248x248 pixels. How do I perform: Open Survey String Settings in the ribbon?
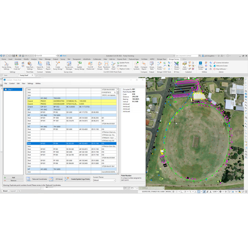(7, 66)
